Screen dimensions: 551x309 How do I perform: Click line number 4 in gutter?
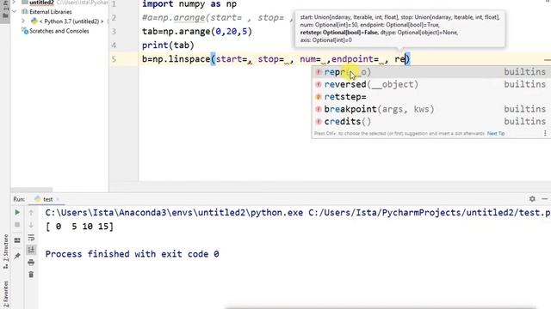coord(114,45)
